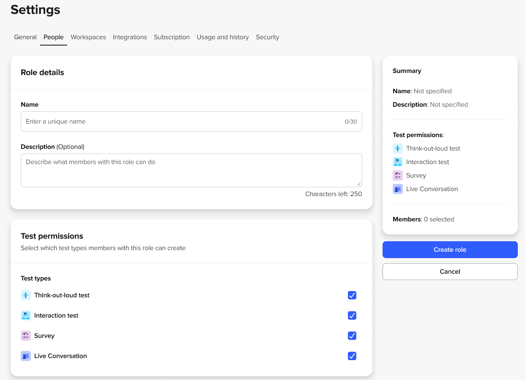Uncheck the Live Conversation checkbox
Image resolution: width=525 pixels, height=380 pixels.
(352, 356)
